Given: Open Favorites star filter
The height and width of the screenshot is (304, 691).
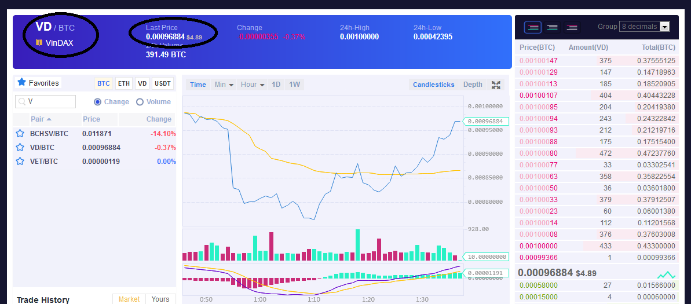Looking at the screenshot, I should (x=38, y=82).
